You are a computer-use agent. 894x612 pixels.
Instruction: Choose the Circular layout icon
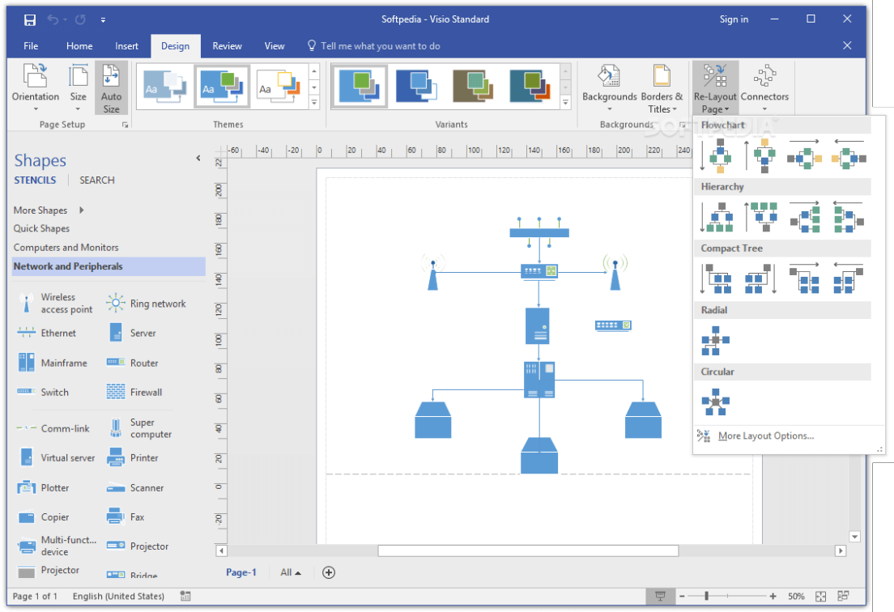point(715,402)
